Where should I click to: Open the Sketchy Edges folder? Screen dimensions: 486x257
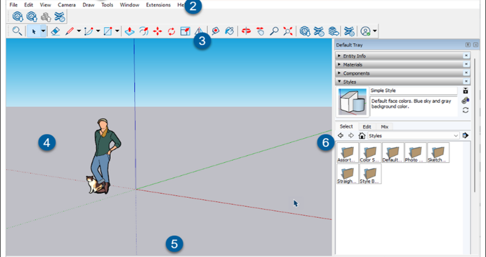[439, 152]
